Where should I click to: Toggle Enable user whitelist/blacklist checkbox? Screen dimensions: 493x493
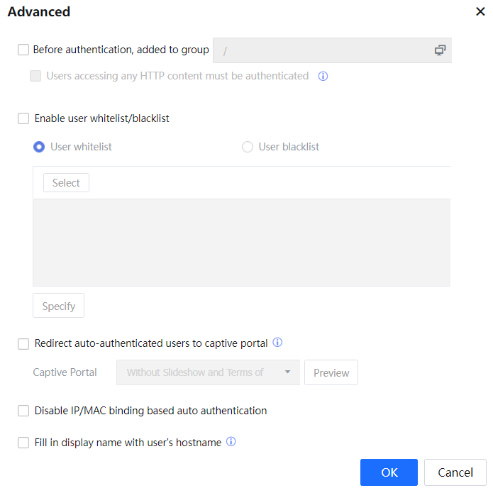(23, 118)
